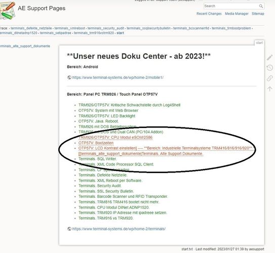Image resolution: width=275 pixels, height=253 pixels.
Task: Click the DokuWiki logo icon
Action: point(8,10)
